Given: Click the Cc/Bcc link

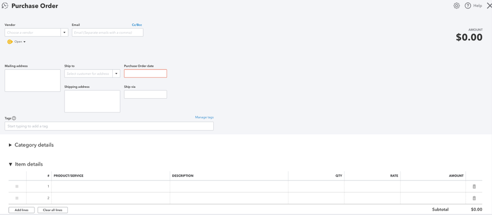Looking at the screenshot, I should click(137, 25).
